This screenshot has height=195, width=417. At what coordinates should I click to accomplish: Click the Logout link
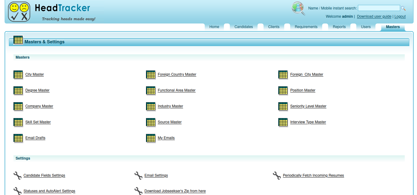coord(400,16)
